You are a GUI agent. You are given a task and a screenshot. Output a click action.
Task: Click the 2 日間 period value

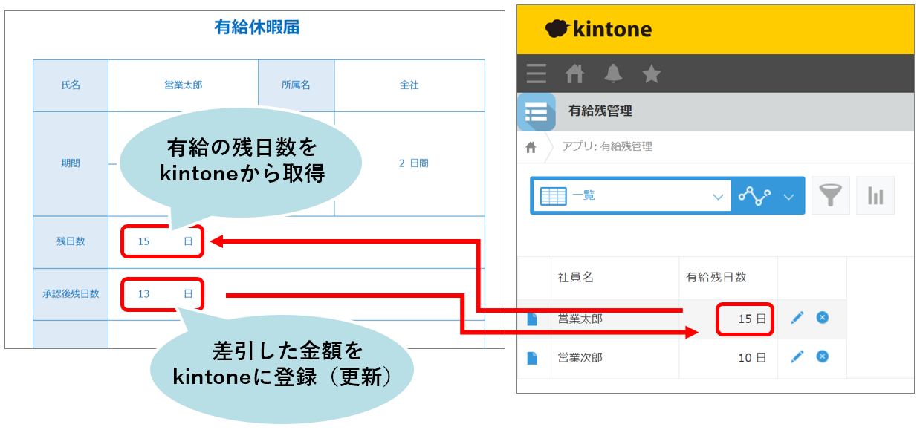pyautogui.click(x=413, y=163)
